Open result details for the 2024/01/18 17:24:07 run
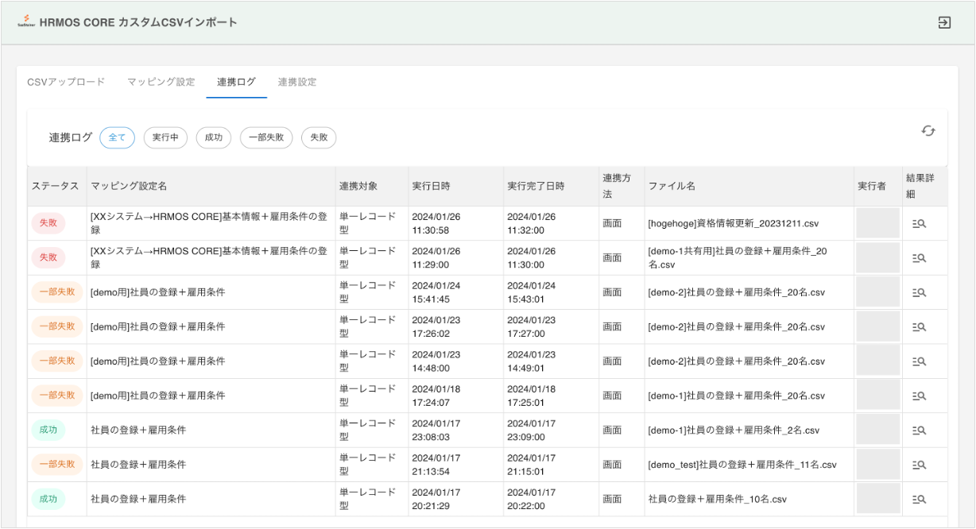The image size is (976, 529). 919,396
